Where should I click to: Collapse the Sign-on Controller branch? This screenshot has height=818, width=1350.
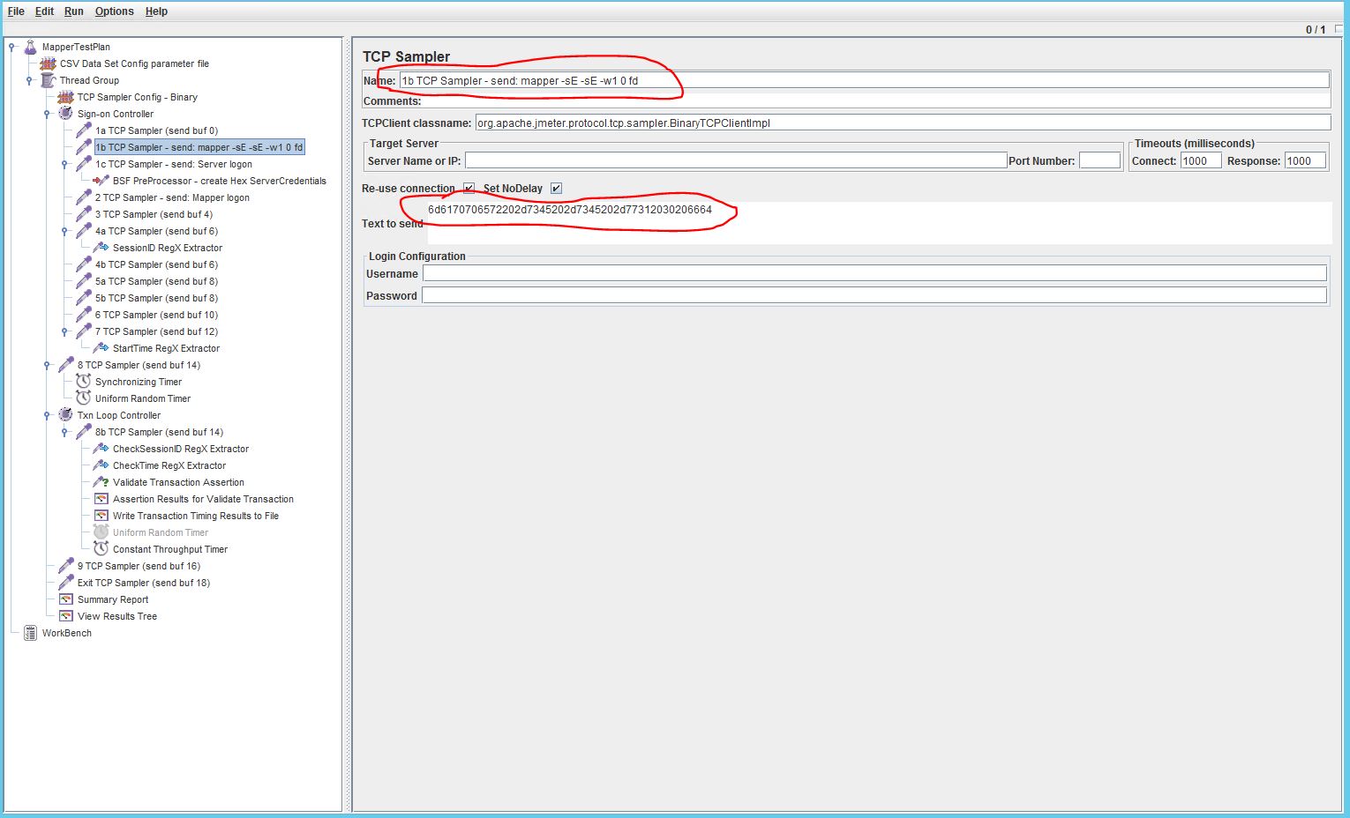point(45,114)
